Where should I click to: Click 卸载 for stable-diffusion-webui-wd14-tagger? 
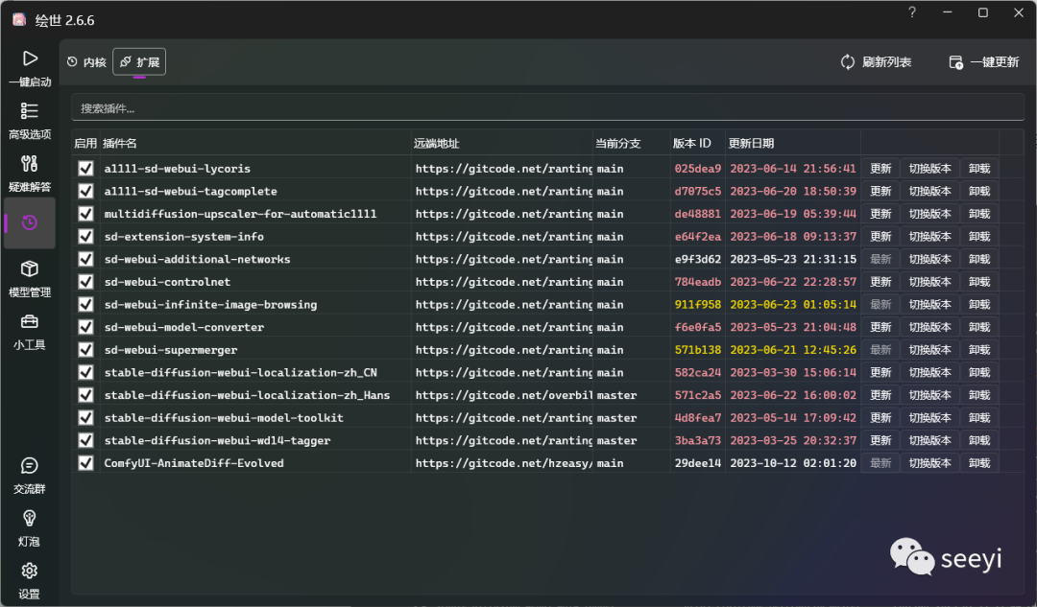[978, 441]
